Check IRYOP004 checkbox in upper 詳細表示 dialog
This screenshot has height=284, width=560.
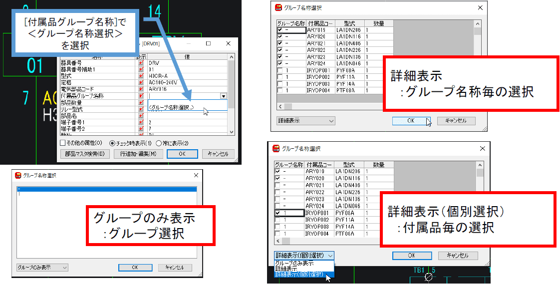click(280, 90)
